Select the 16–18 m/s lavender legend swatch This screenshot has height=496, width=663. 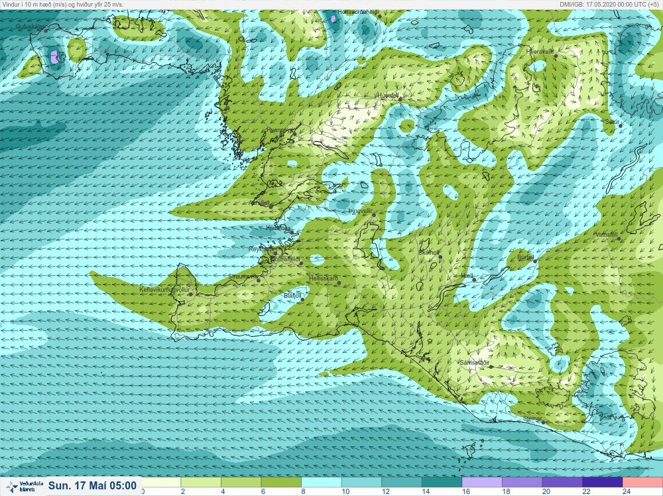click(482, 482)
